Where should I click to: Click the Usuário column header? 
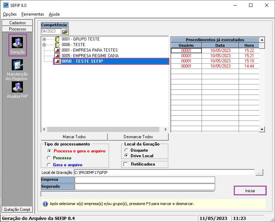point(186,45)
